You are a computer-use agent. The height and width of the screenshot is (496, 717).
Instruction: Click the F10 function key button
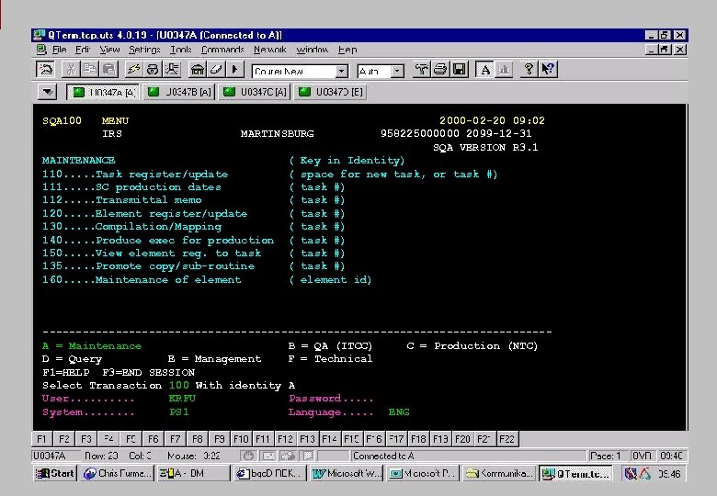point(241,439)
